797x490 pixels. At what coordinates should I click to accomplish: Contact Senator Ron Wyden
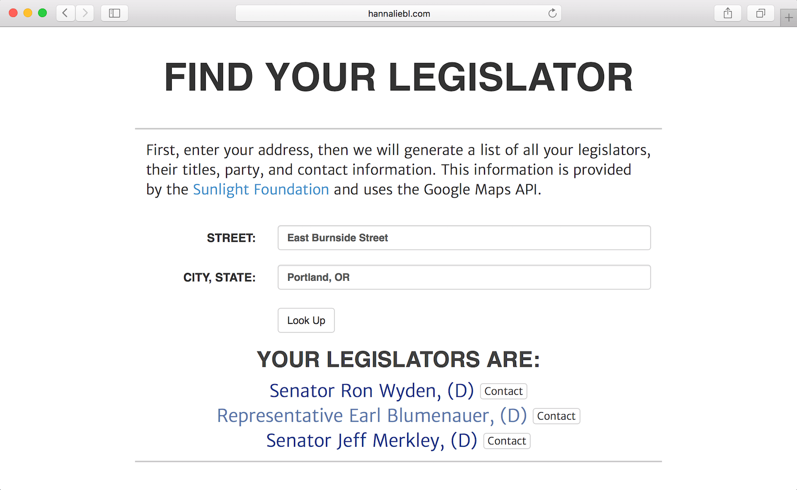point(503,391)
